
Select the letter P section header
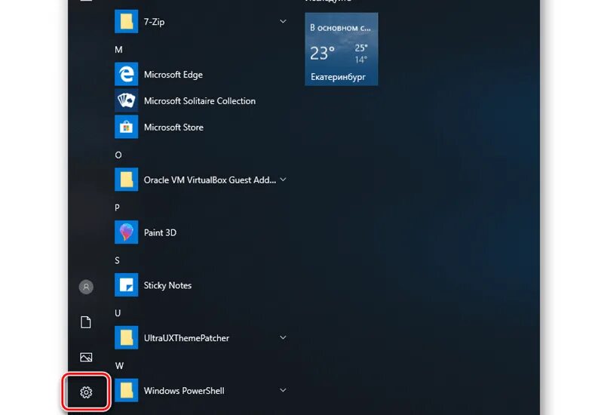pyautogui.click(x=117, y=207)
